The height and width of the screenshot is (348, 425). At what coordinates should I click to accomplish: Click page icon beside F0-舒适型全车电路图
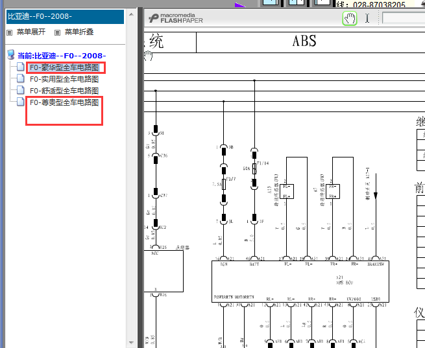click(x=20, y=90)
